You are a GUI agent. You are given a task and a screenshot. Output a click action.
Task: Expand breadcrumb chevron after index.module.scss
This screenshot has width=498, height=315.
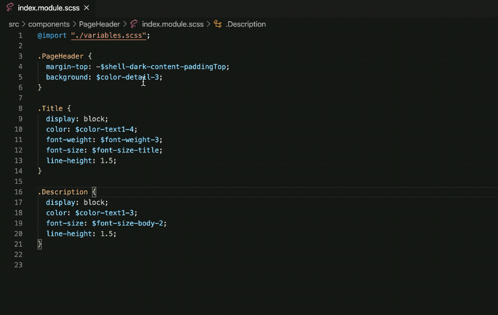tap(208, 24)
